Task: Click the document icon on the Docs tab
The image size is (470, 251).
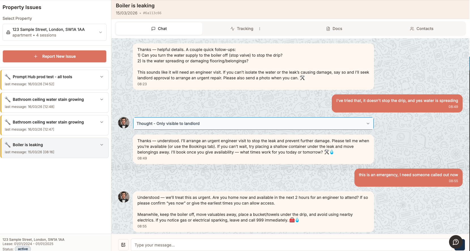Action: pos(328,28)
